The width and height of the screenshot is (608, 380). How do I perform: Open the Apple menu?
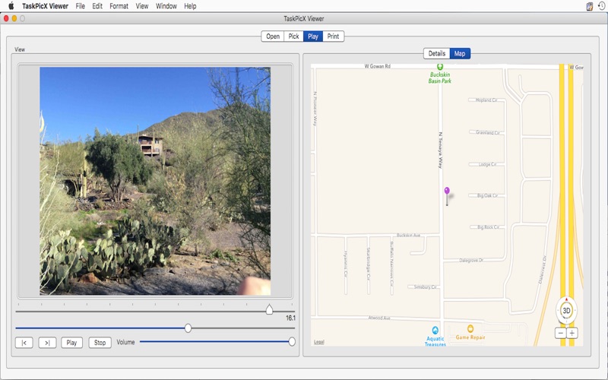[x=11, y=6]
